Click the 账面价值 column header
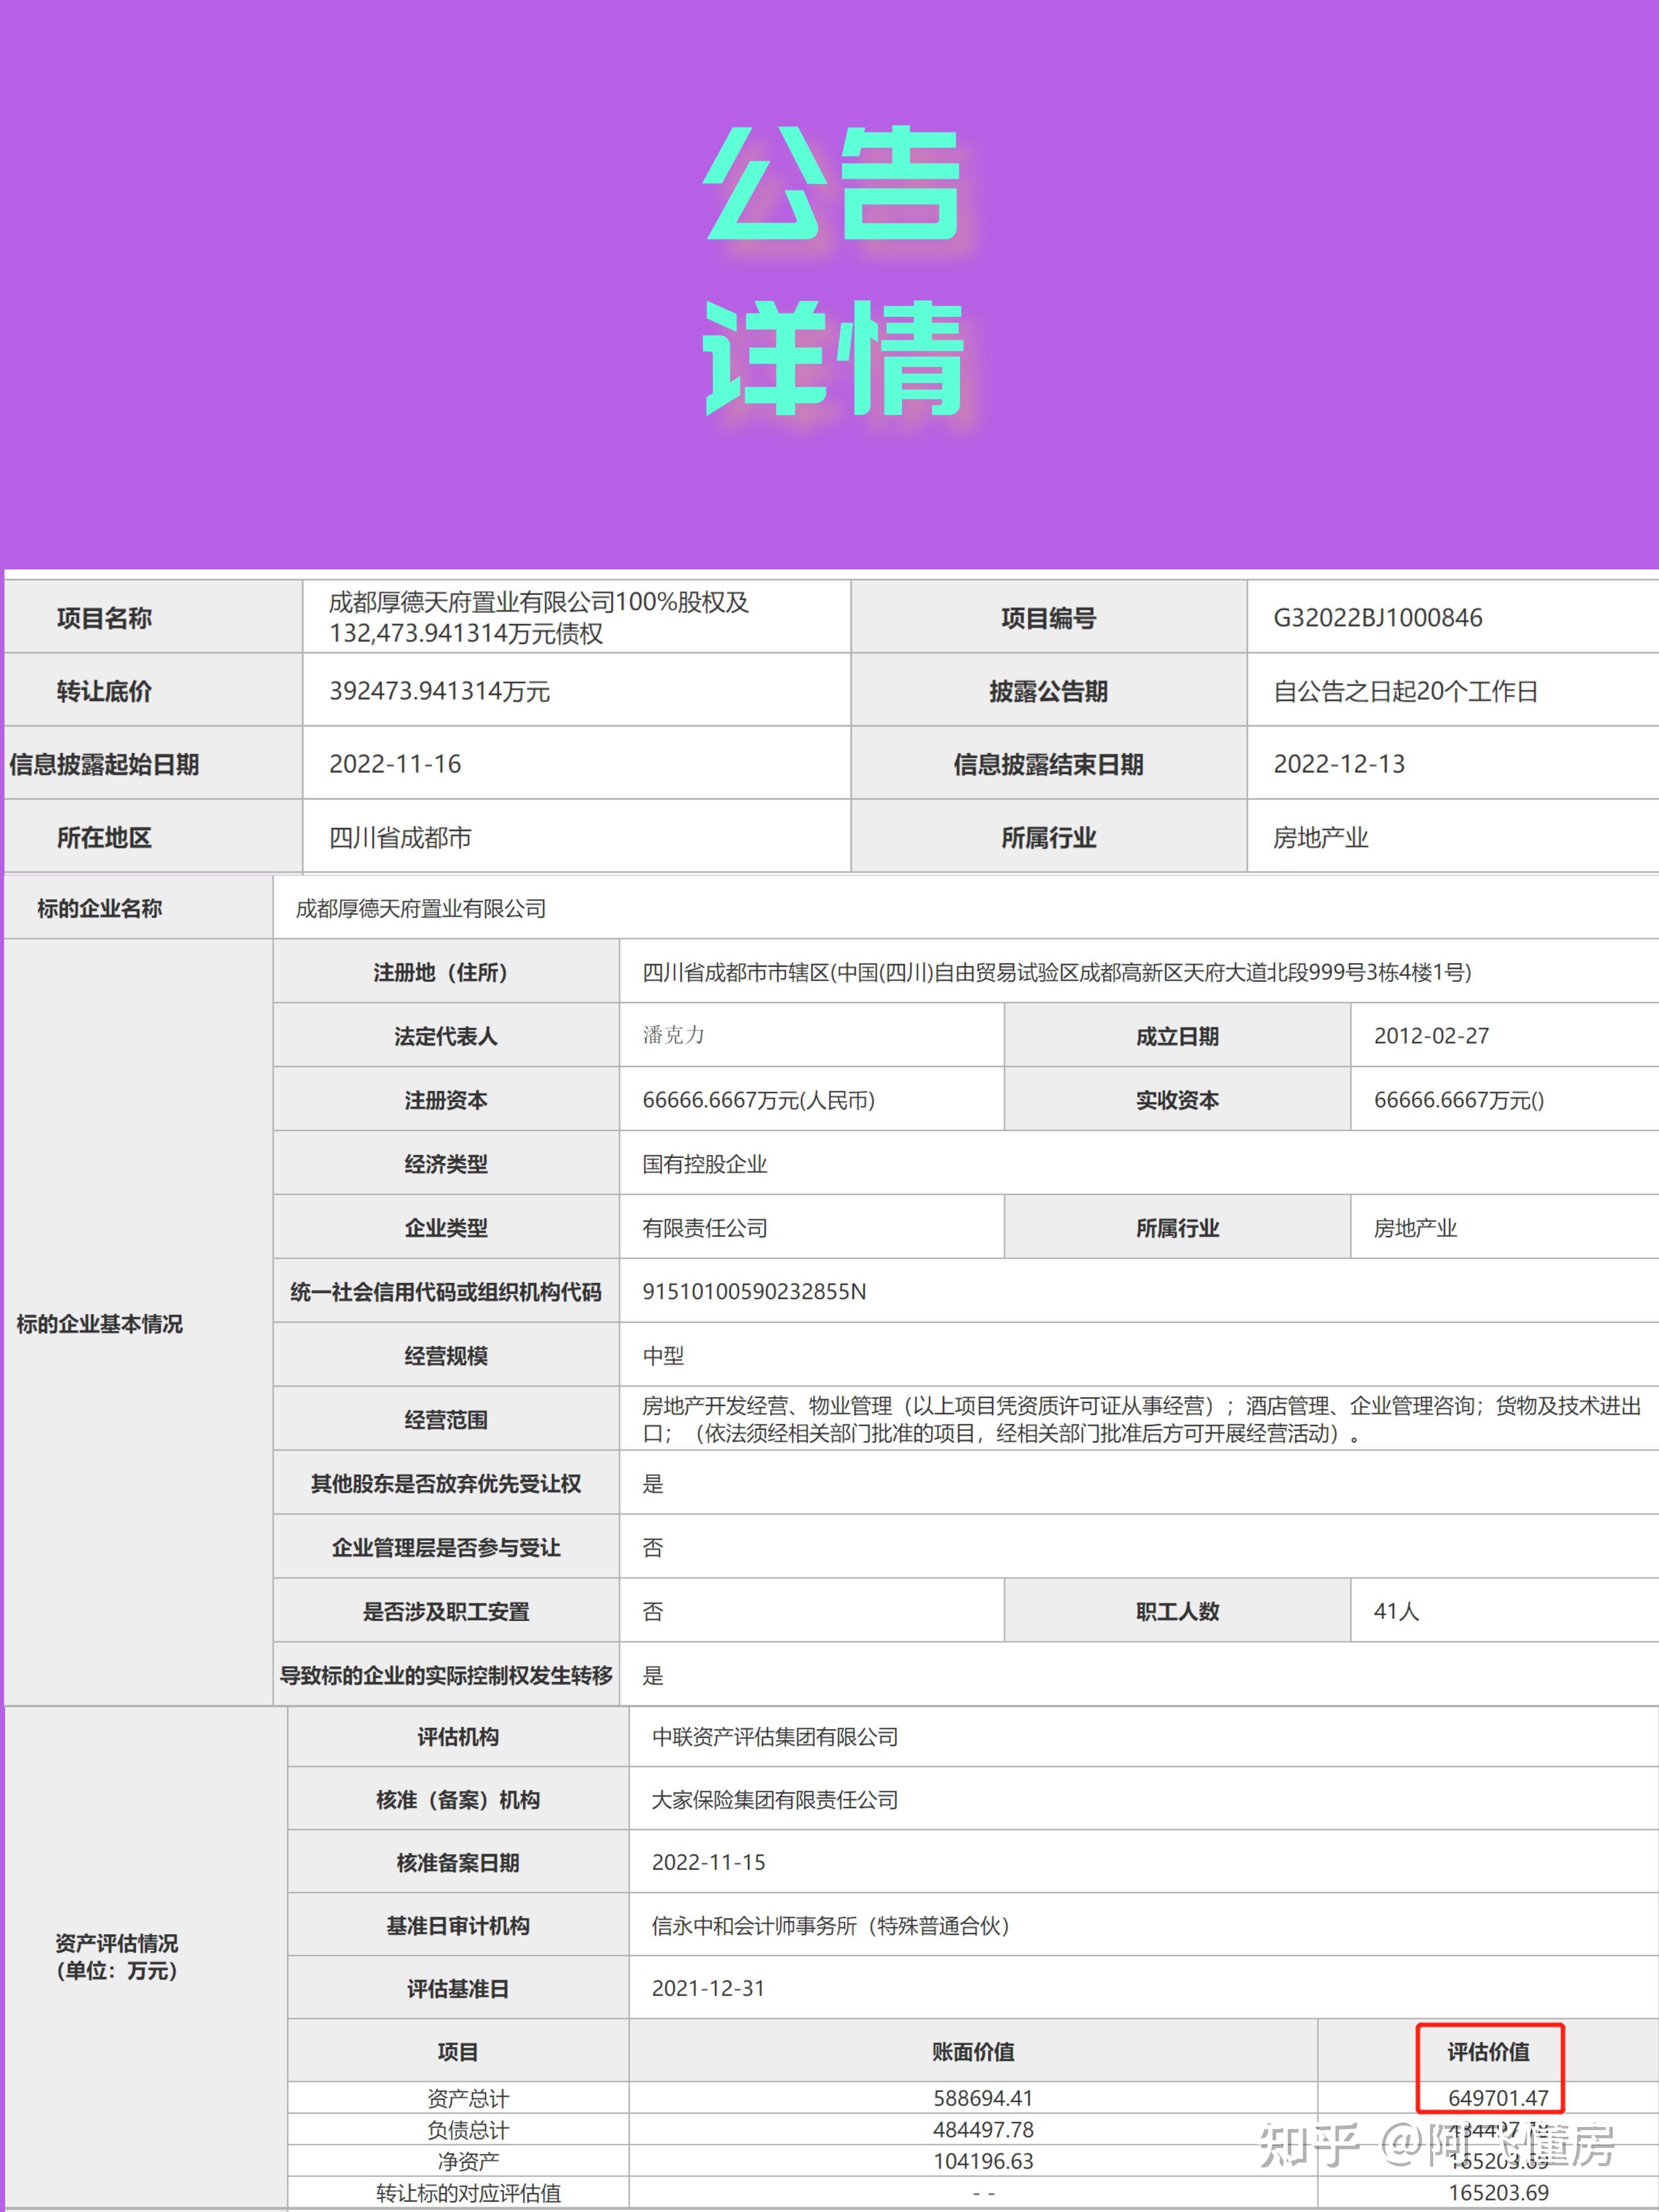Screen dimensions: 1659x2212 point(973,2052)
